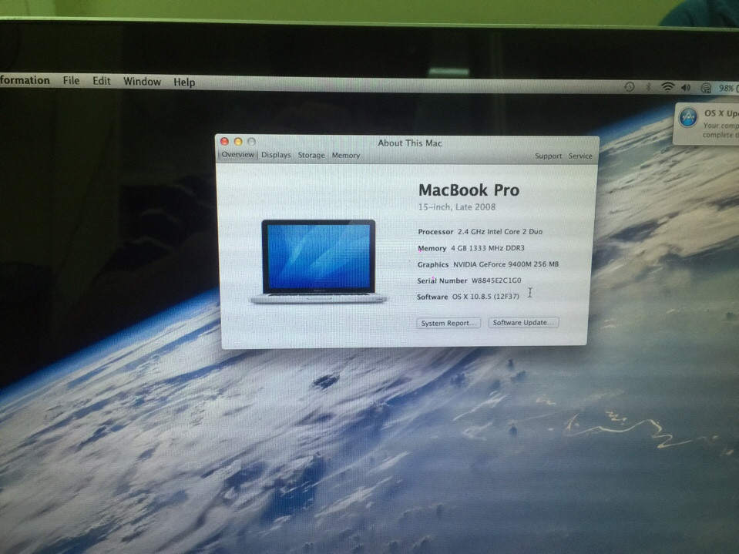Image resolution: width=739 pixels, height=554 pixels.
Task: Open the Wi-Fi status menu
Action: [x=667, y=87]
